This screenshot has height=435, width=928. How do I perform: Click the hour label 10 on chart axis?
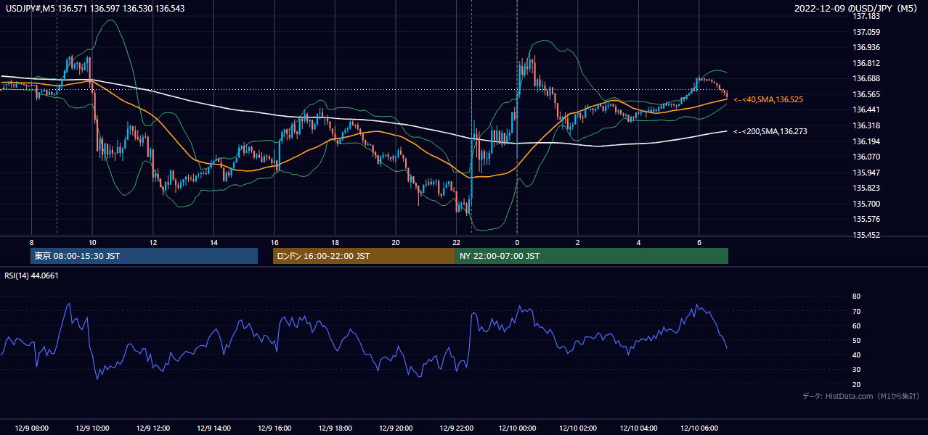click(x=92, y=242)
